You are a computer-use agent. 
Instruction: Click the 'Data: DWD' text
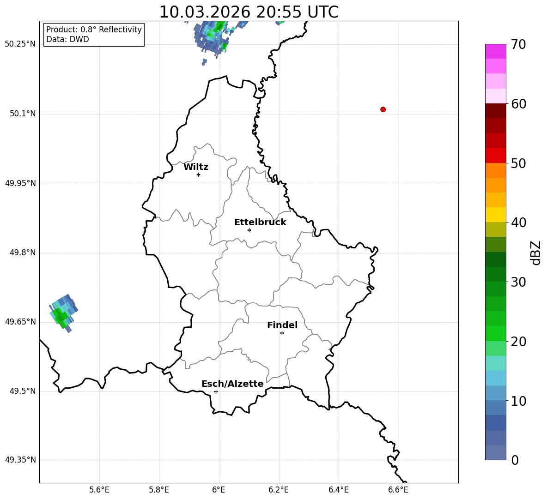pyautogui.click(x=67, y=39)
